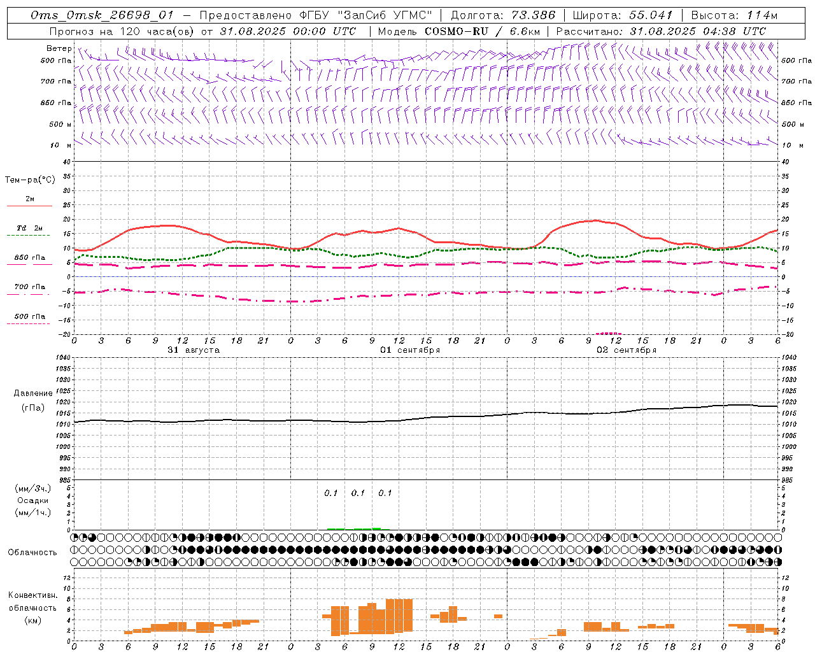This screenshot has height=652, width=815.
Task: Click the left 700 гПа wind level label
Action: click(56, 81)
